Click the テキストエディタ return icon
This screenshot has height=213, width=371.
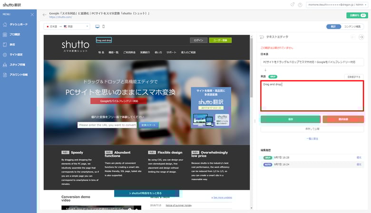click(x=262, y=37)
